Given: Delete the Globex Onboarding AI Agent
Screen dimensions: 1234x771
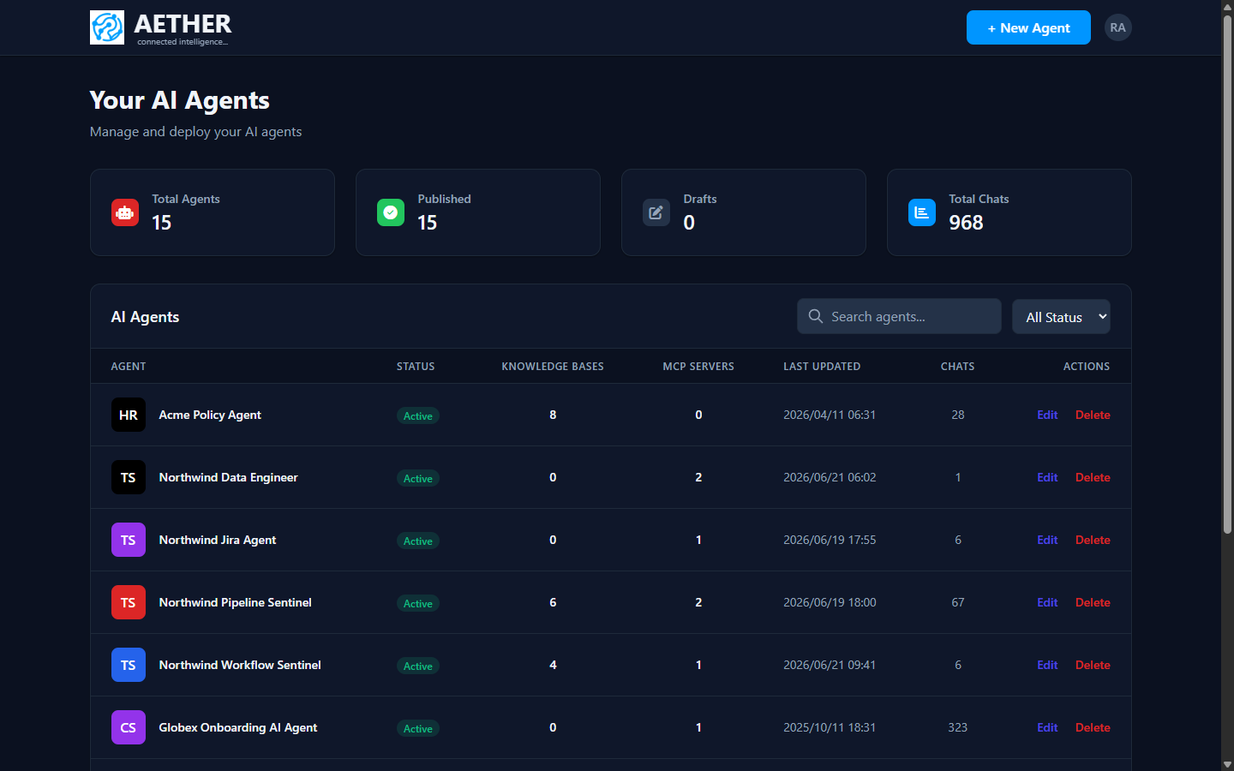Looking at the screenshot, I should 1093,727.
